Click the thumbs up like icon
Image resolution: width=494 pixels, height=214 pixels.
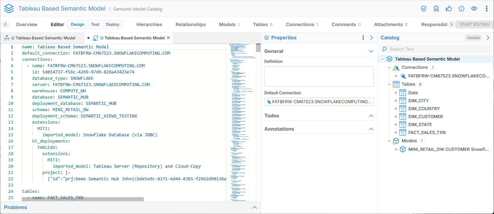(x=449, y=9)
